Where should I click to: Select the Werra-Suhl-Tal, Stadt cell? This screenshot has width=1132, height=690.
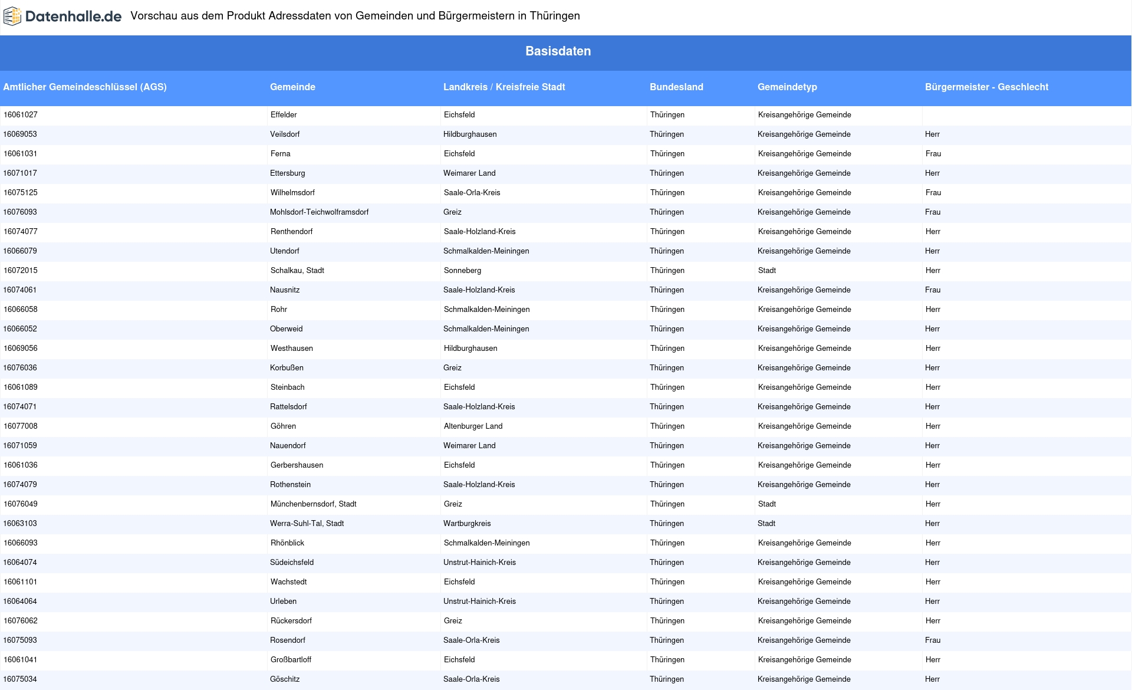[307, 524]
